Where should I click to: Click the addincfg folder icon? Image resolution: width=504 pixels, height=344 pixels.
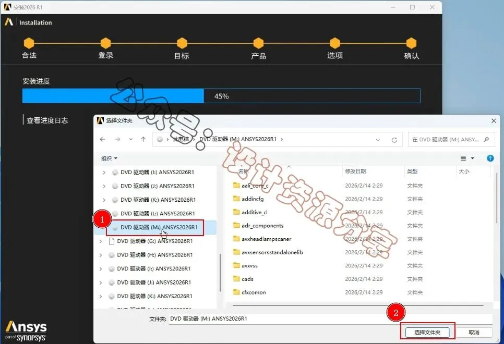(236, 199)
